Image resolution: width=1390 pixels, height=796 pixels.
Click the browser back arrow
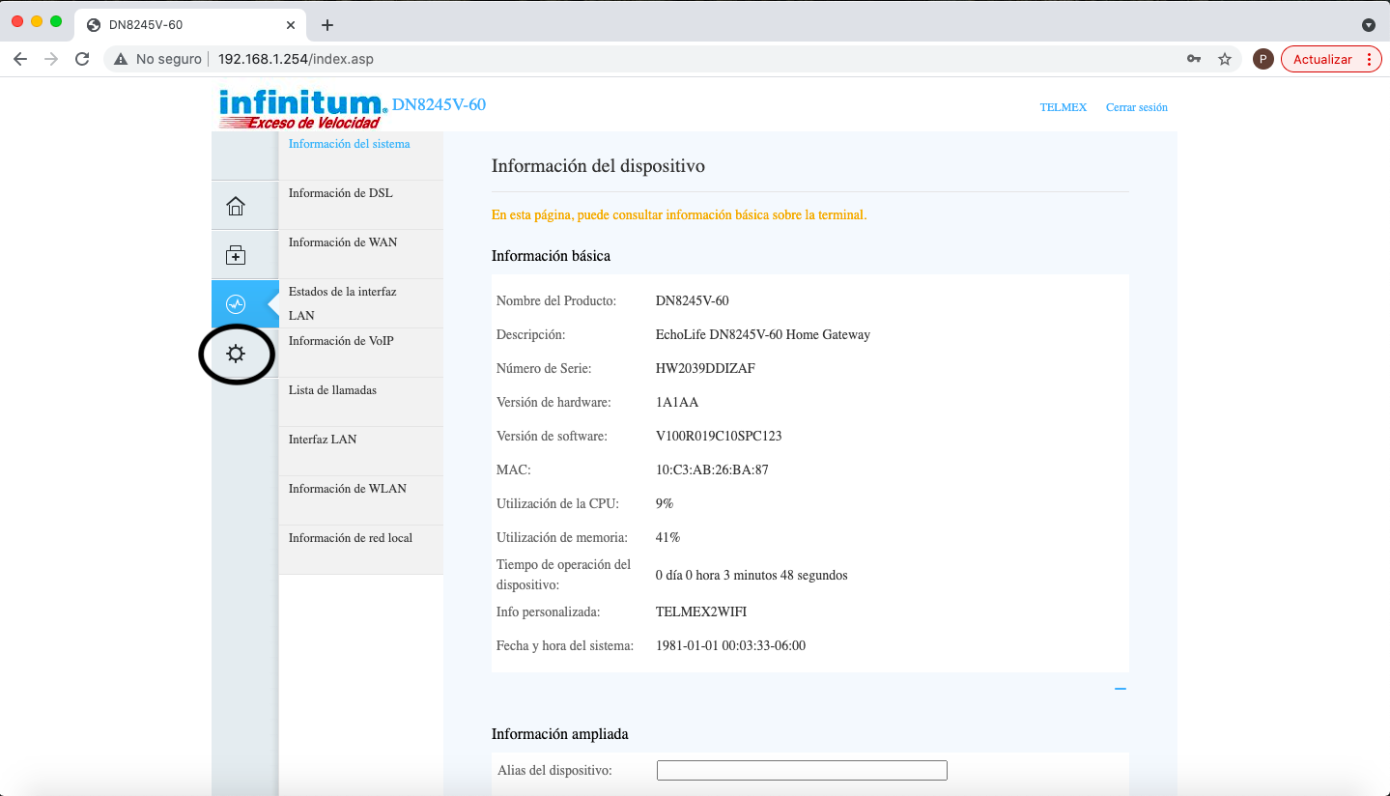point(20,59)
